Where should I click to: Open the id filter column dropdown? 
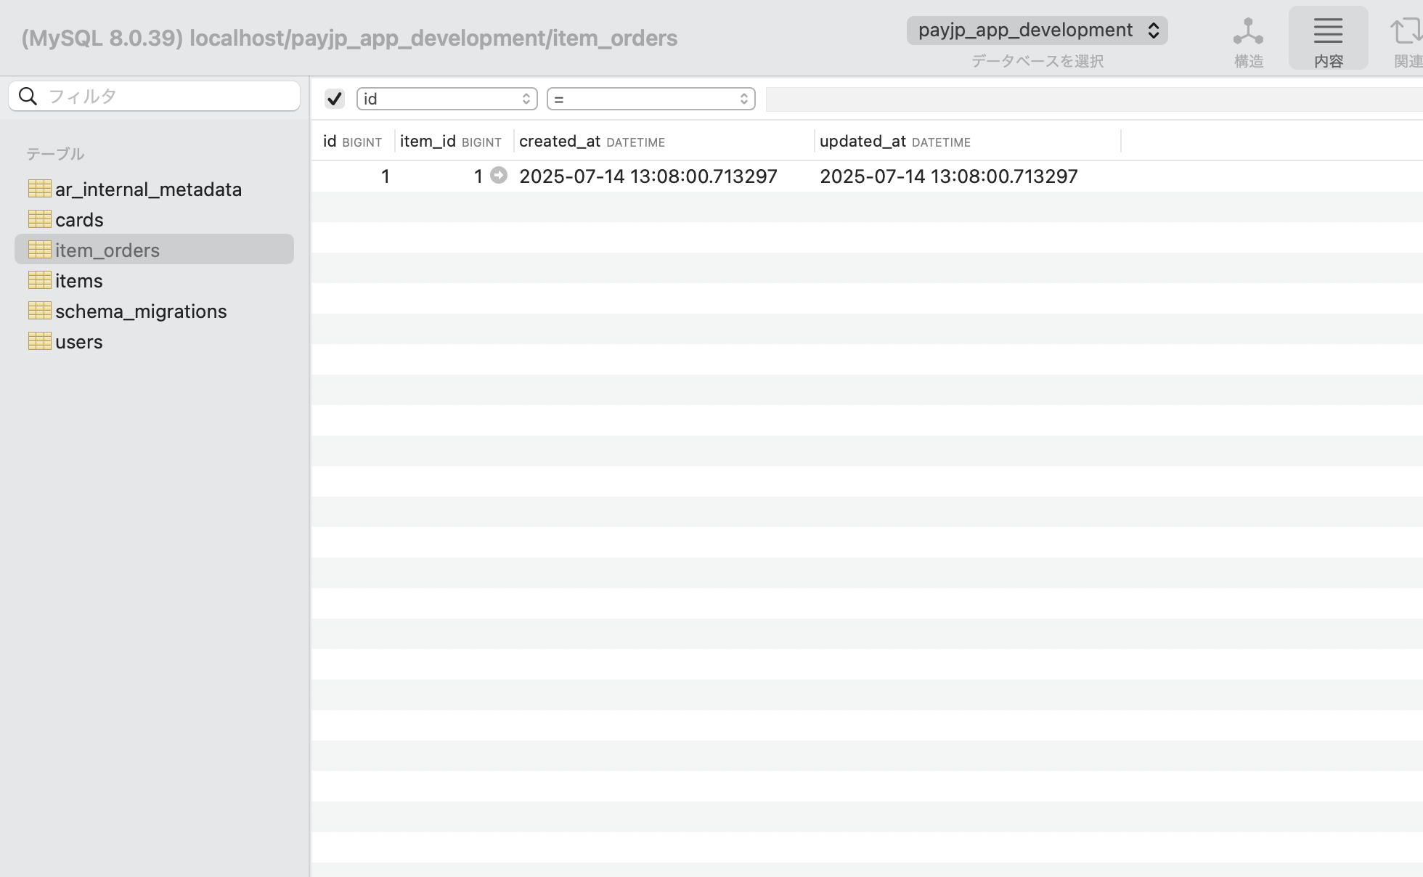447,99
